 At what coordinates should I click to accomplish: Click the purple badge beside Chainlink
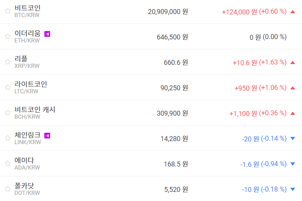pos(47,135)
